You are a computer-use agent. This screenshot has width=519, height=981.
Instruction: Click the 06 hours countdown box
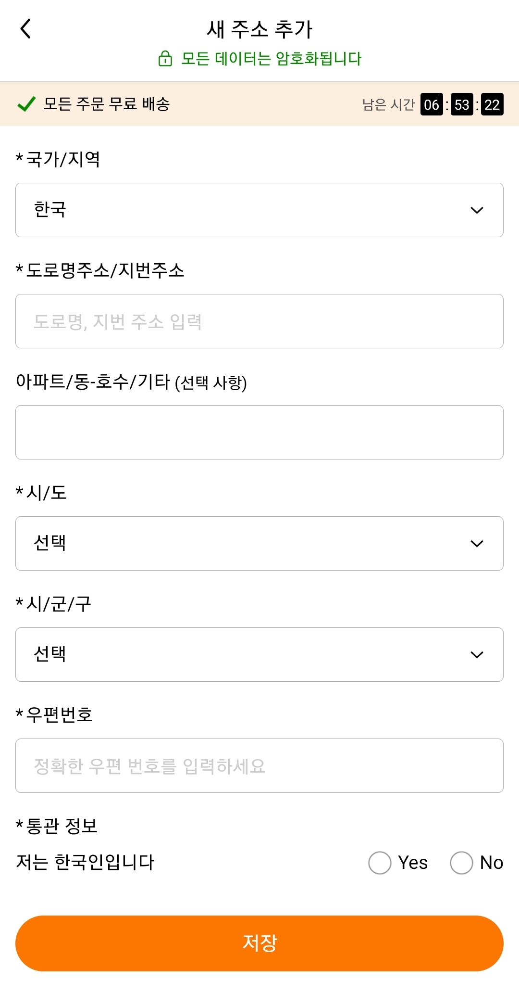(x=431, y=104)
